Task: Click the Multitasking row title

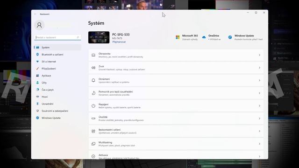Action: 105,142
